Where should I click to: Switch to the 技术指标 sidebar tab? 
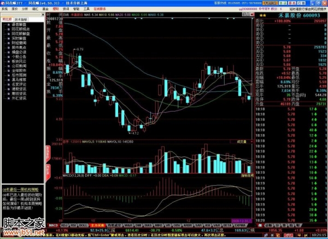21,20
